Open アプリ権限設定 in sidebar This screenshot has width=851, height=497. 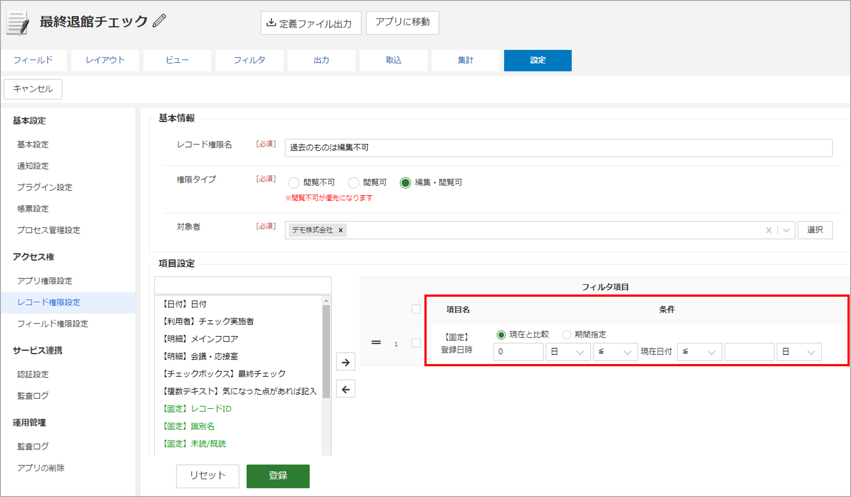44,281
